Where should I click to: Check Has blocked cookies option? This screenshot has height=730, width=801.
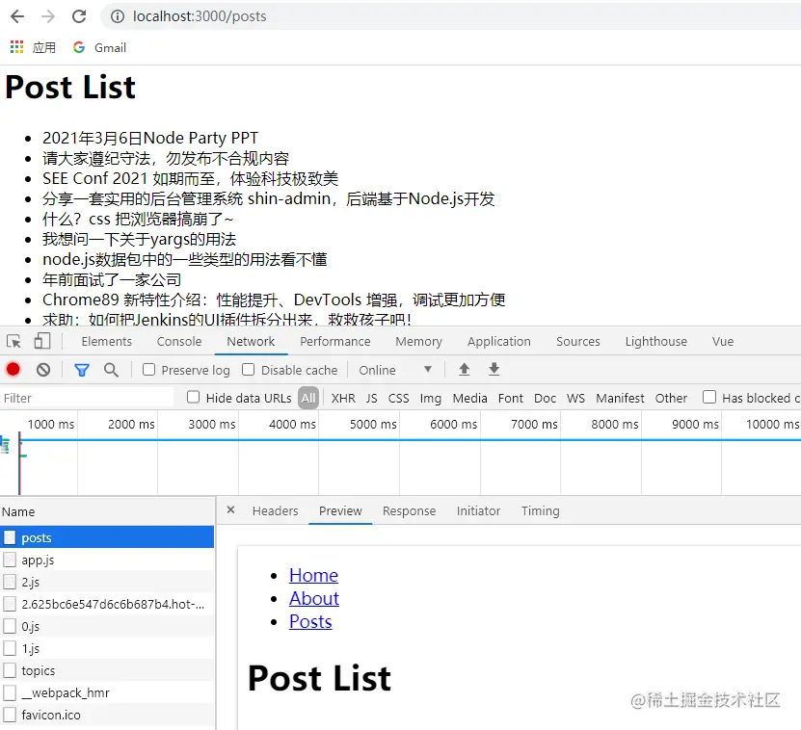[709, 397]
